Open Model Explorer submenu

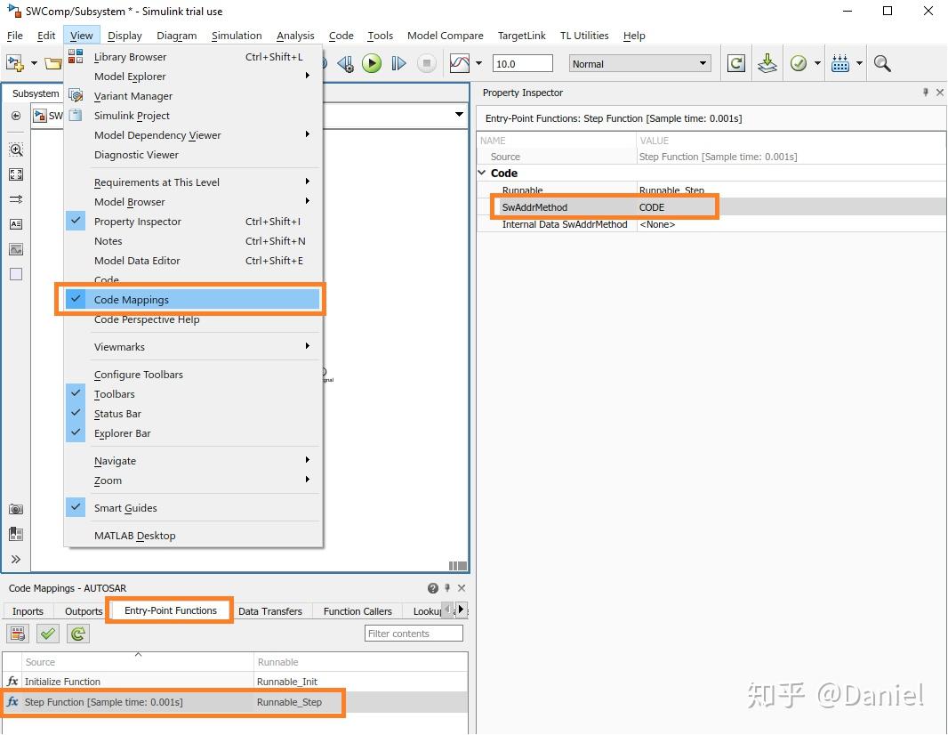192,77
